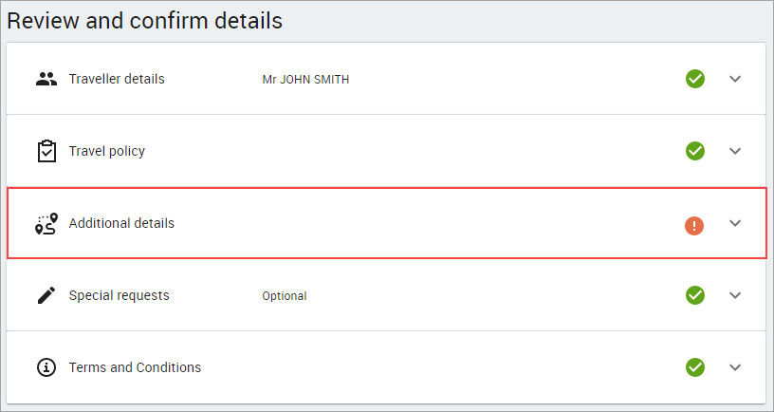Click green checkmark on Travel policy row
This screenshot has height=412, width=774.
tap(695, 151)
